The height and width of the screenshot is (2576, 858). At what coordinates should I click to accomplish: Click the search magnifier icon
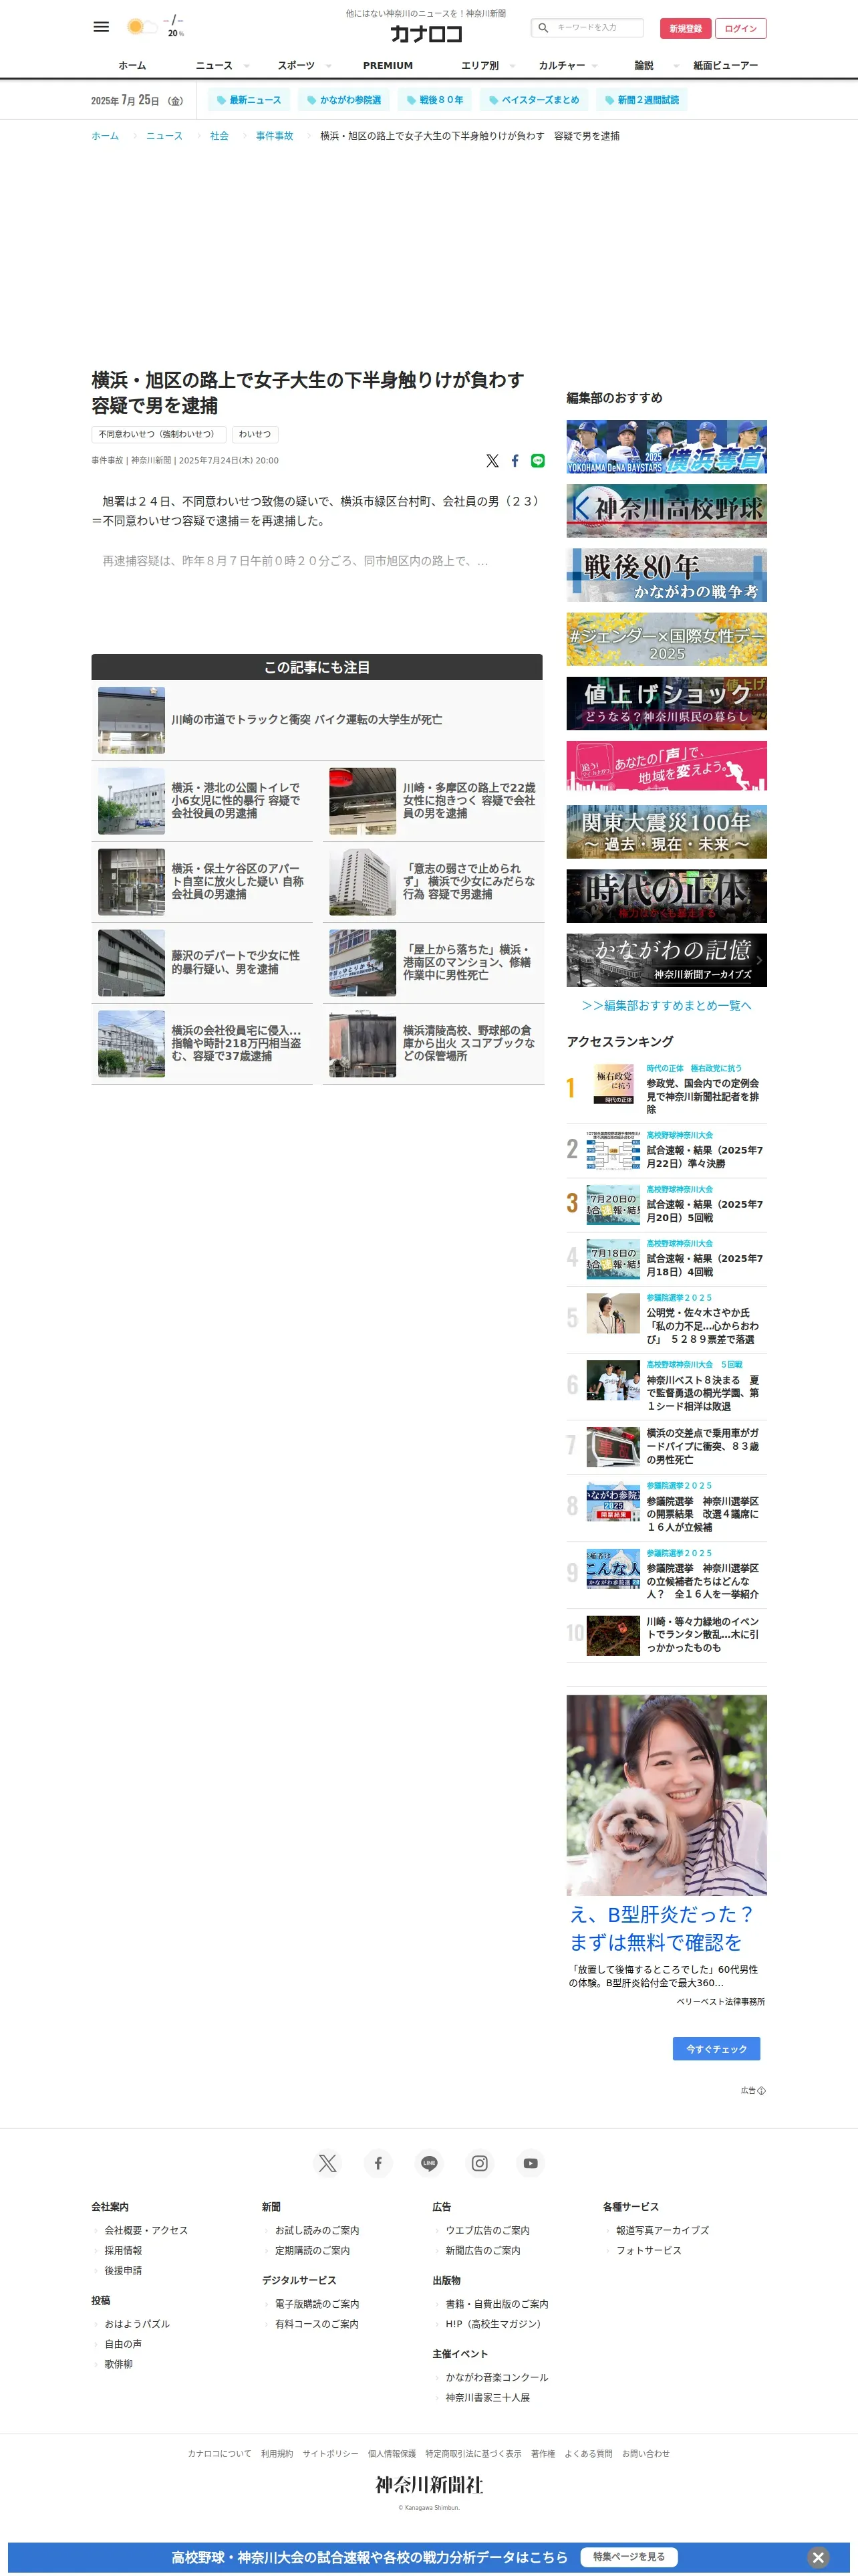point(543,28)
